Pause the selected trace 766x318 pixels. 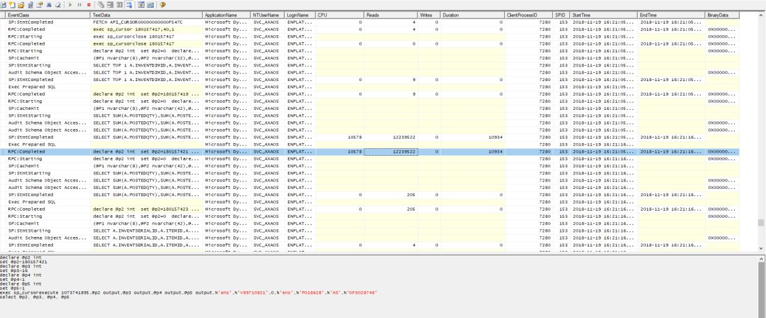click(79, 4)
